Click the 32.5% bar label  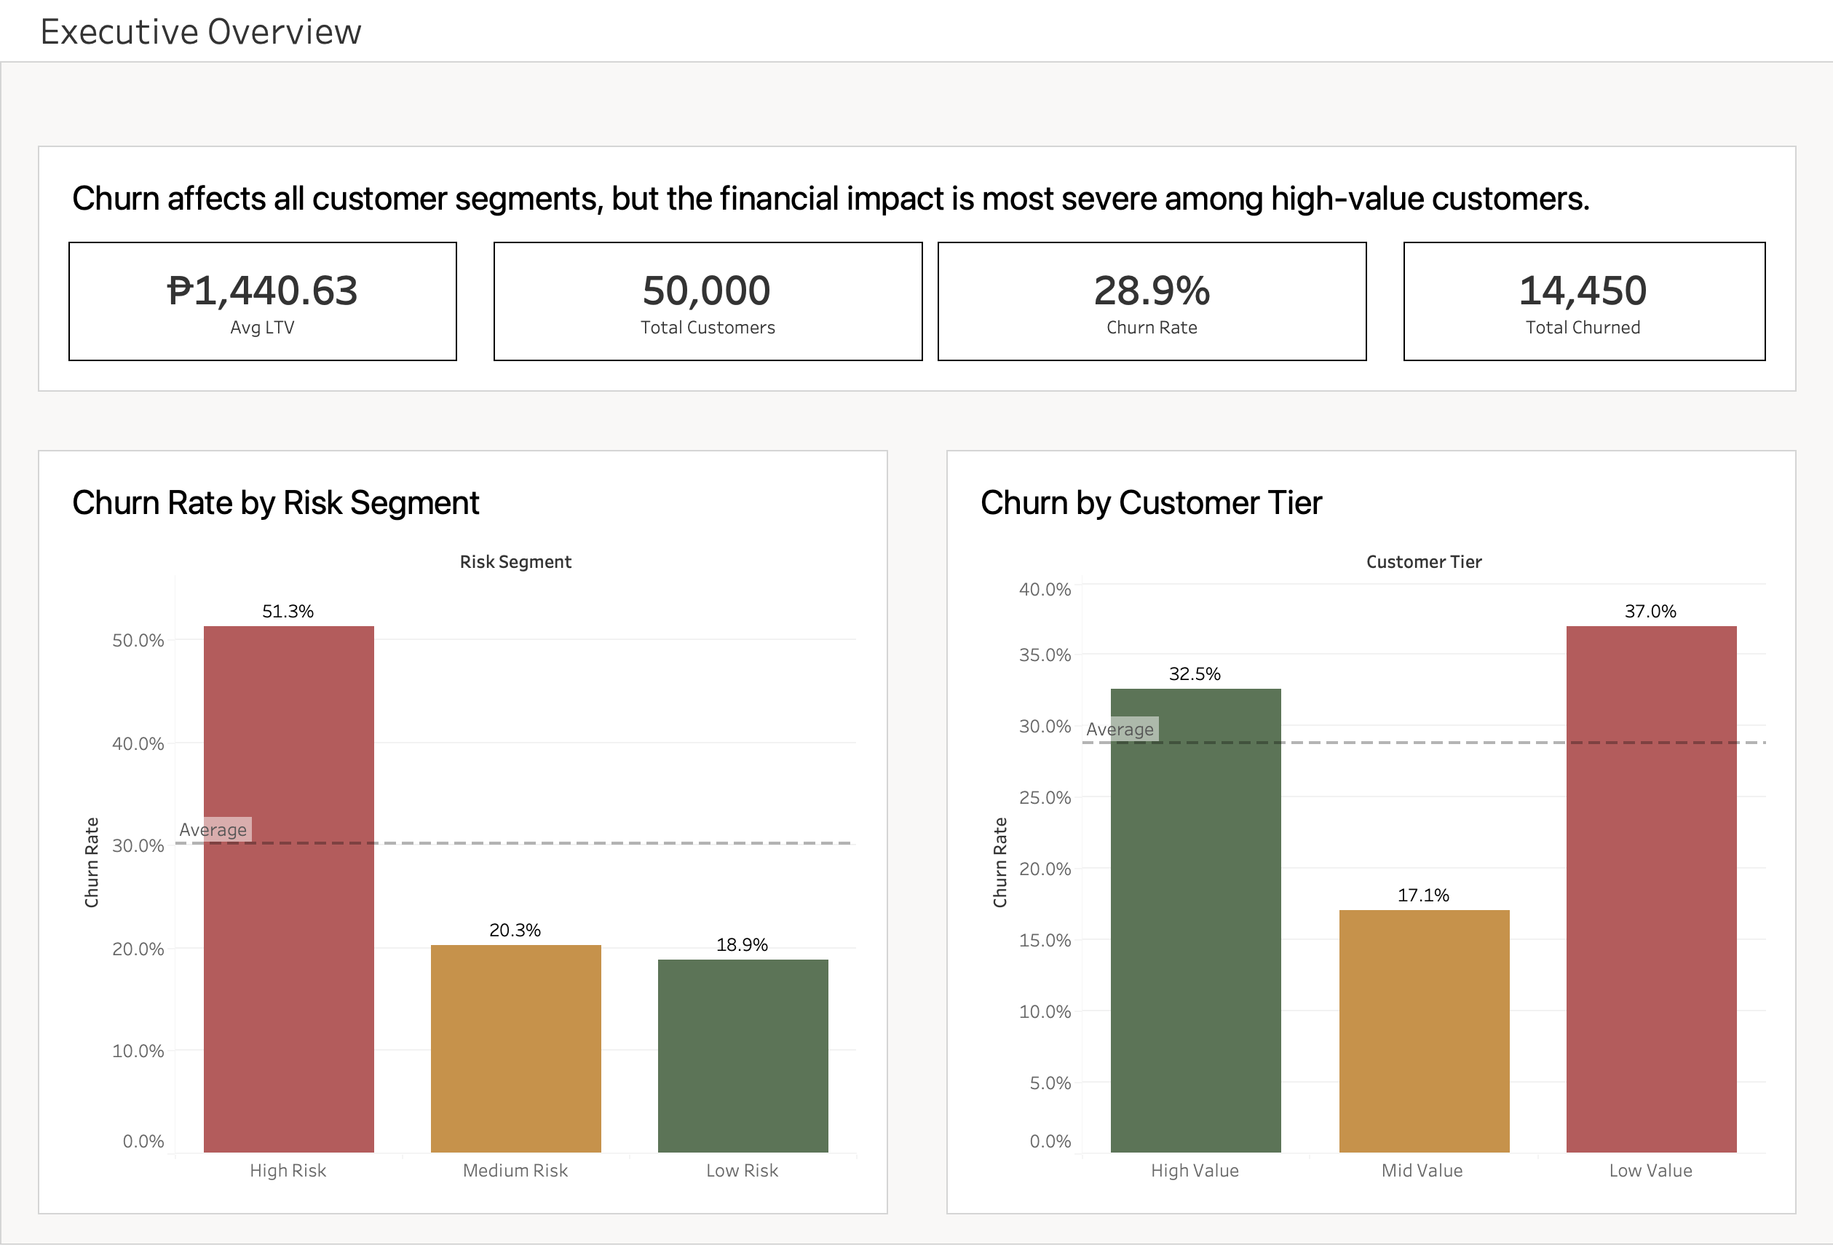tap(1195, 673)
